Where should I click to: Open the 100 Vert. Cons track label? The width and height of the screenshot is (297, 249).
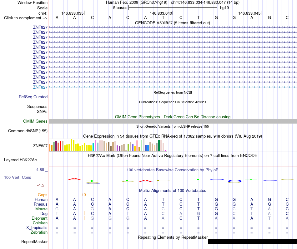18,177
